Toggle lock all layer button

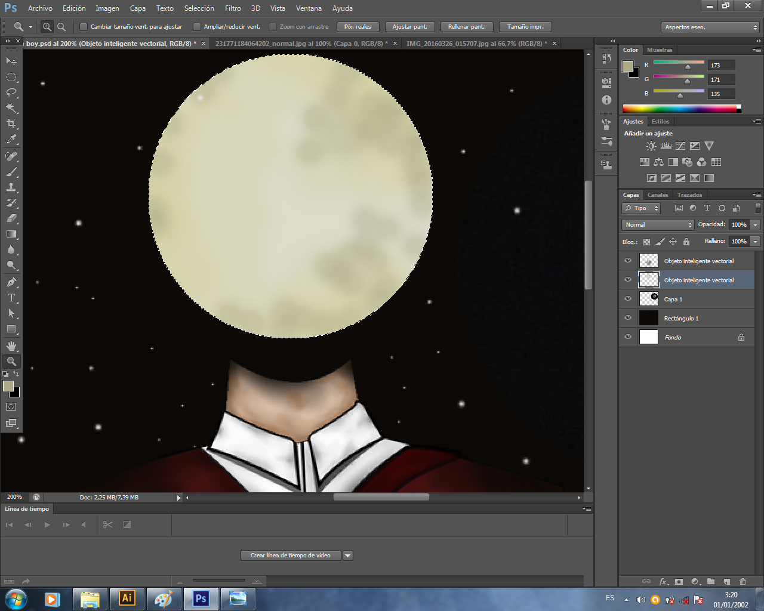coord(686,242)
